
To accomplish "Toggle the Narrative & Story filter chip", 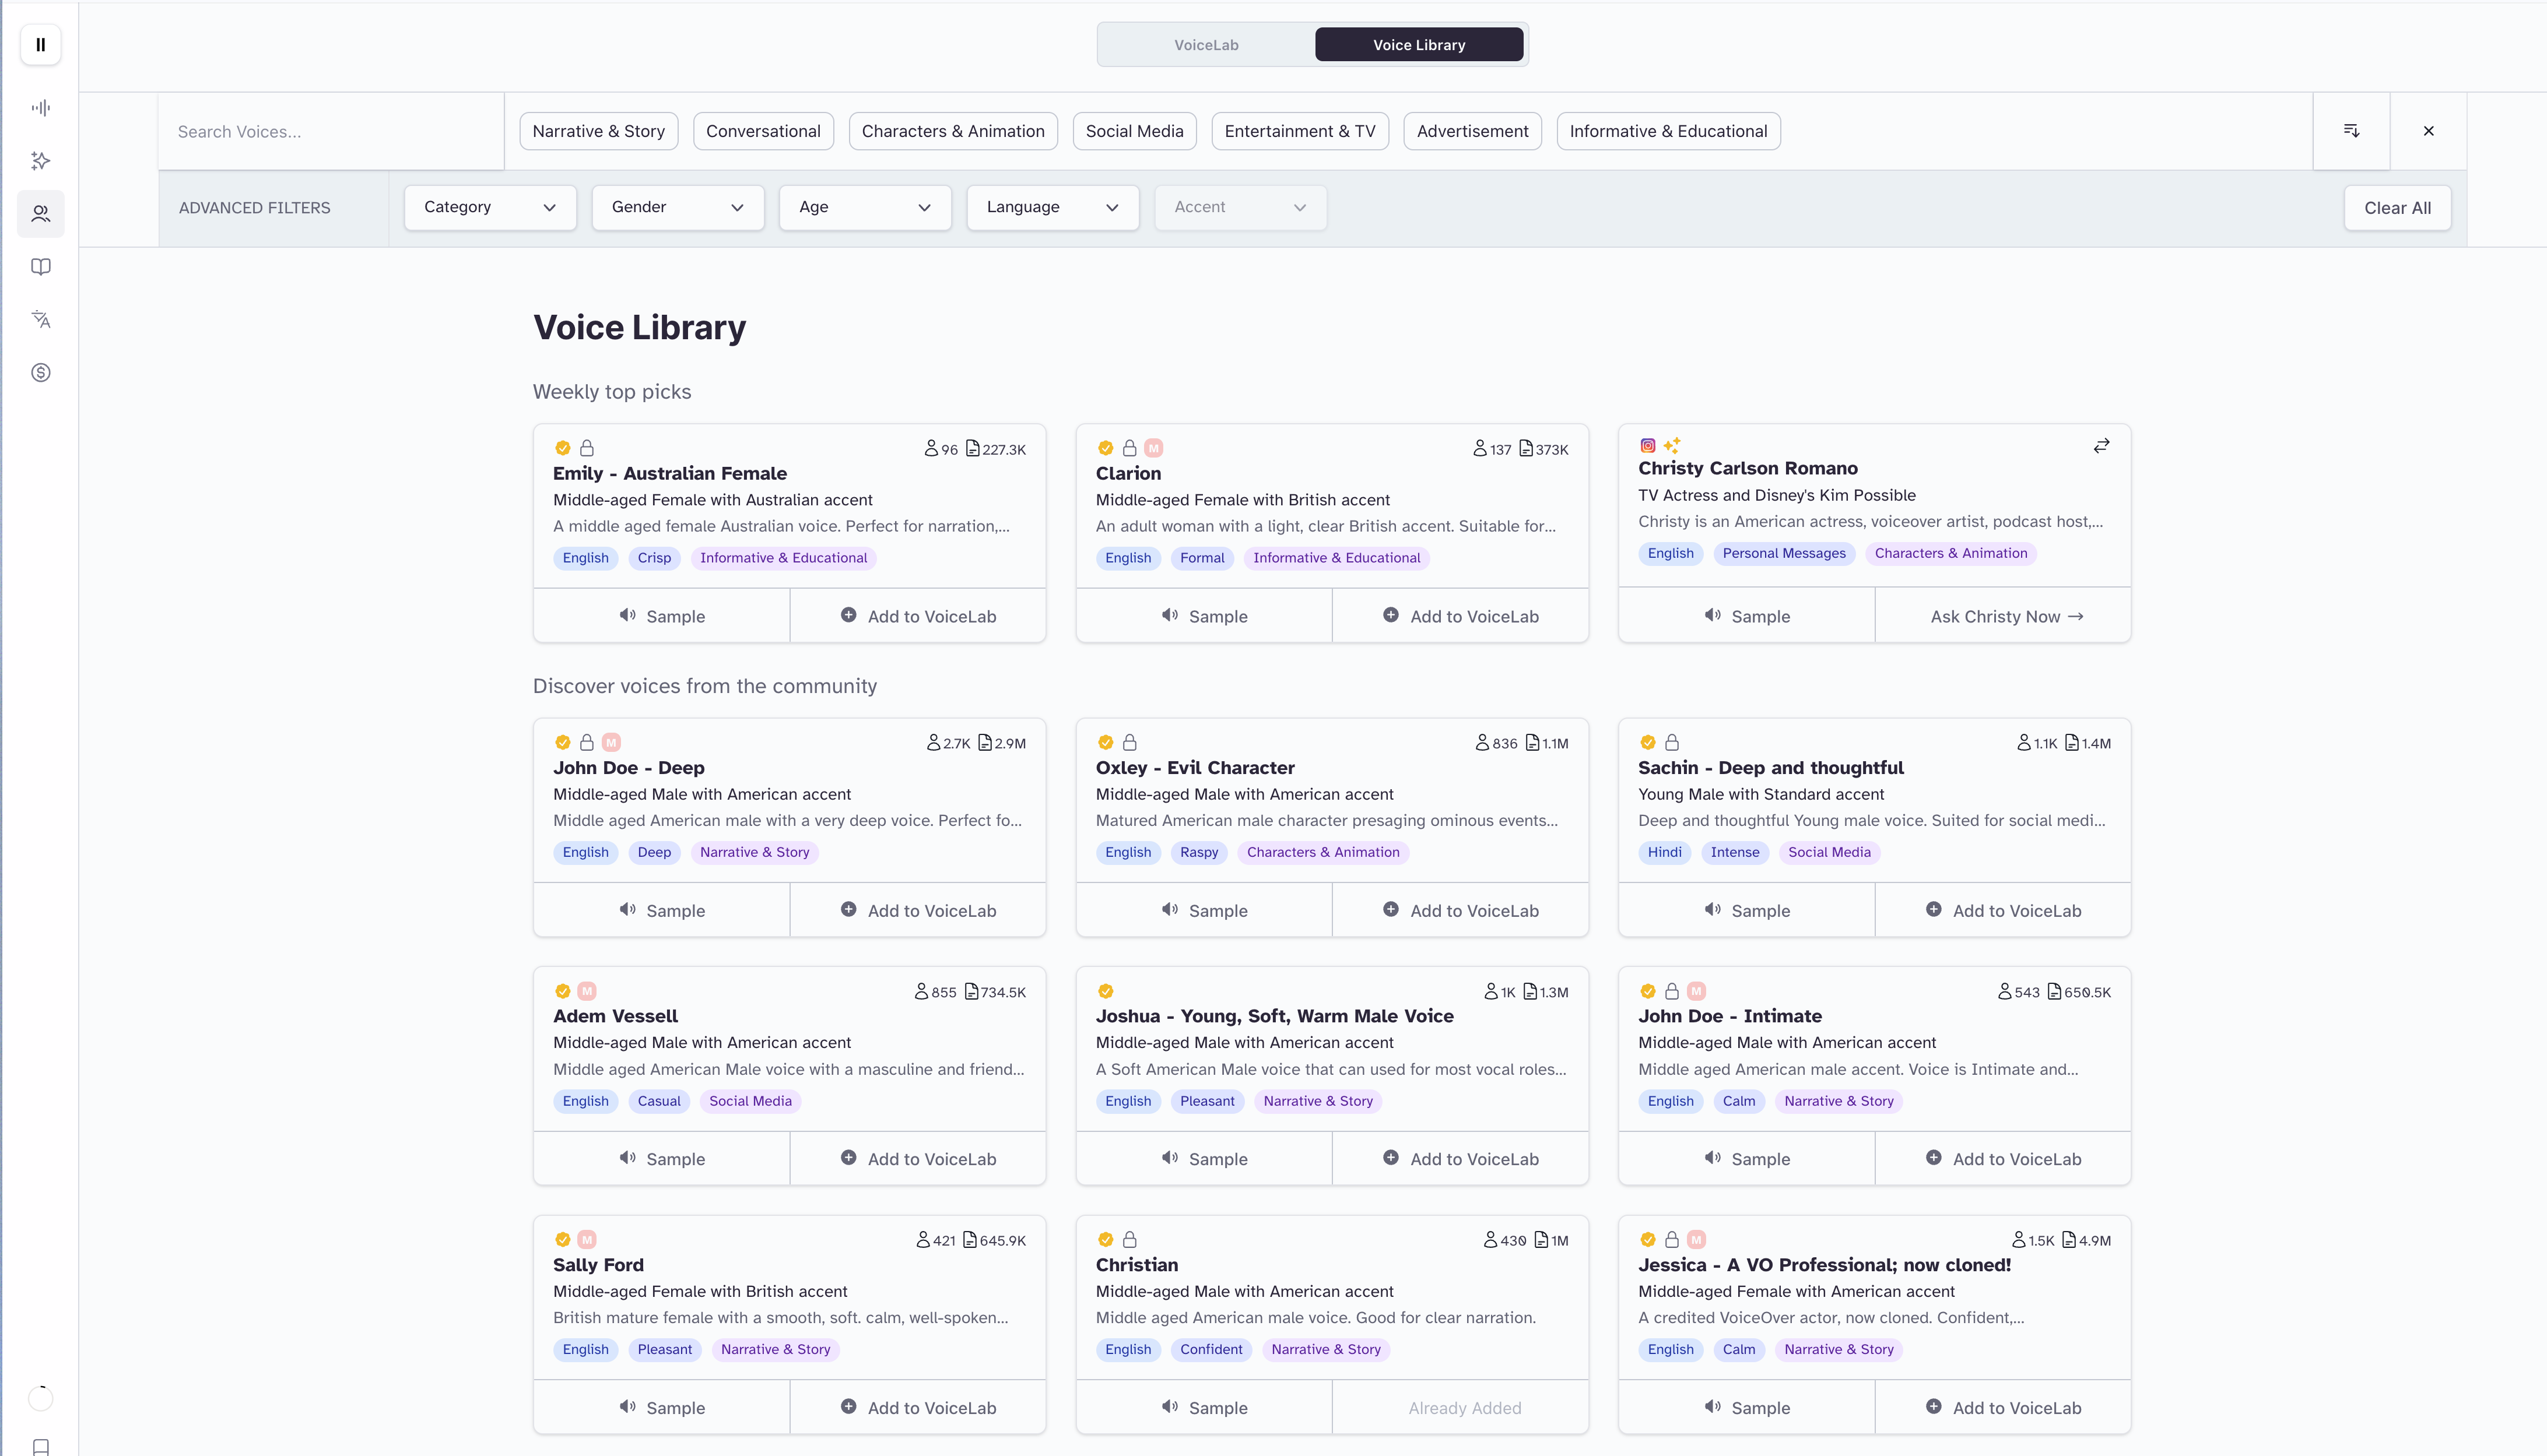I will click(598, 131).
